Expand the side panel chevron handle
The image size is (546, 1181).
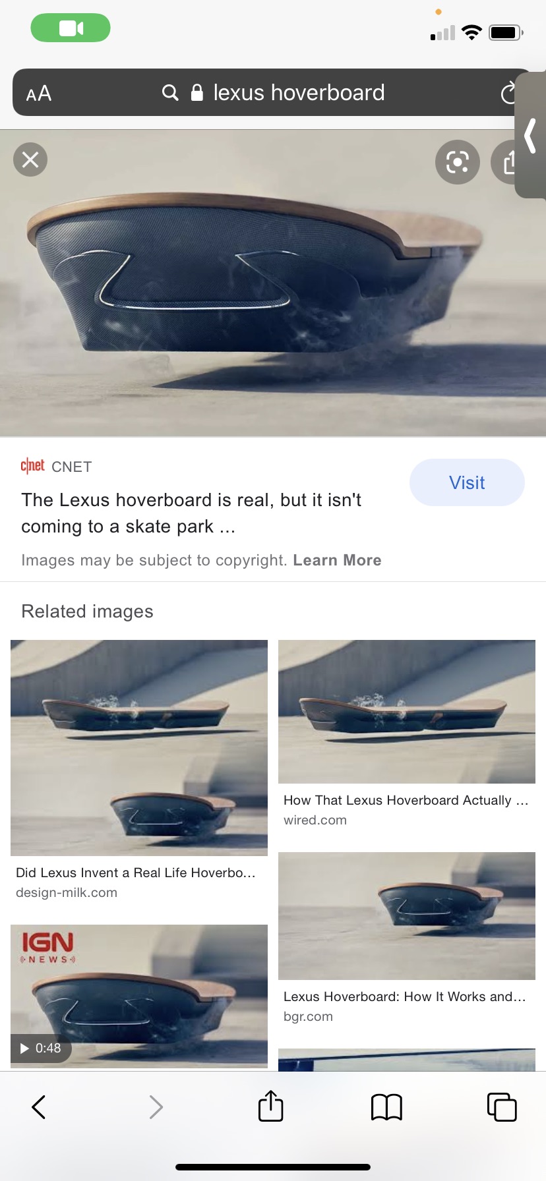coord(530,135)
